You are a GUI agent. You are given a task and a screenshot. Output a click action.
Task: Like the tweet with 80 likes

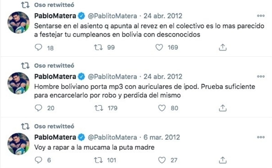point(162,108)
